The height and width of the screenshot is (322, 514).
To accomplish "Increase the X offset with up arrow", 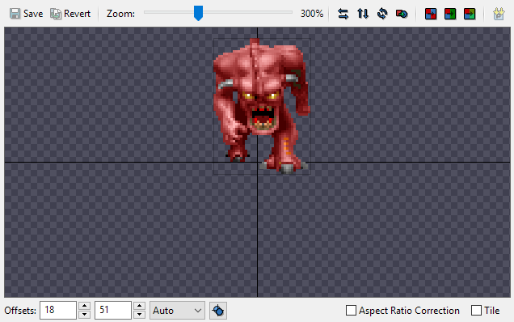I will click(85, 306).
